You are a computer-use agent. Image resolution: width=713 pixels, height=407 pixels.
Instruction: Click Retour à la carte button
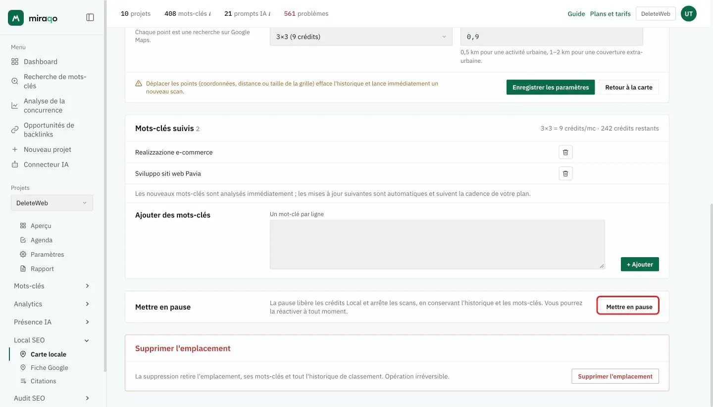(629, 87)
